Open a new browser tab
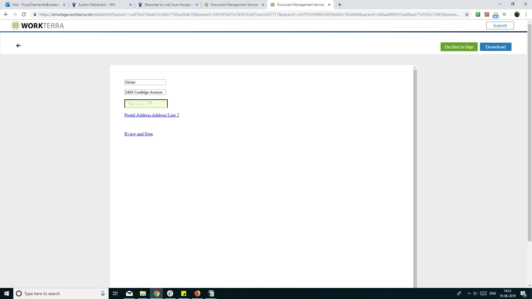 click(340, 5)
